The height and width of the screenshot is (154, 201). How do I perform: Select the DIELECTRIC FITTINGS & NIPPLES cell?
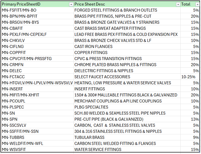104,71
